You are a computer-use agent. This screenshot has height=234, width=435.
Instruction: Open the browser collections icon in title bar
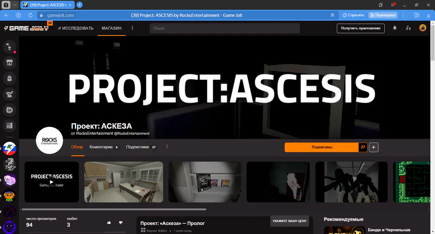pos(381,5)
